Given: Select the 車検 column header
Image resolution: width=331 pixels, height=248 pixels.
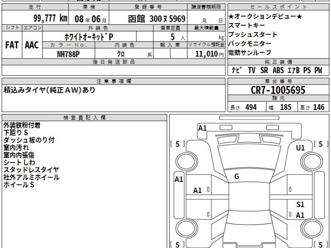Looking at the screenshot, I should pos(89,7).
